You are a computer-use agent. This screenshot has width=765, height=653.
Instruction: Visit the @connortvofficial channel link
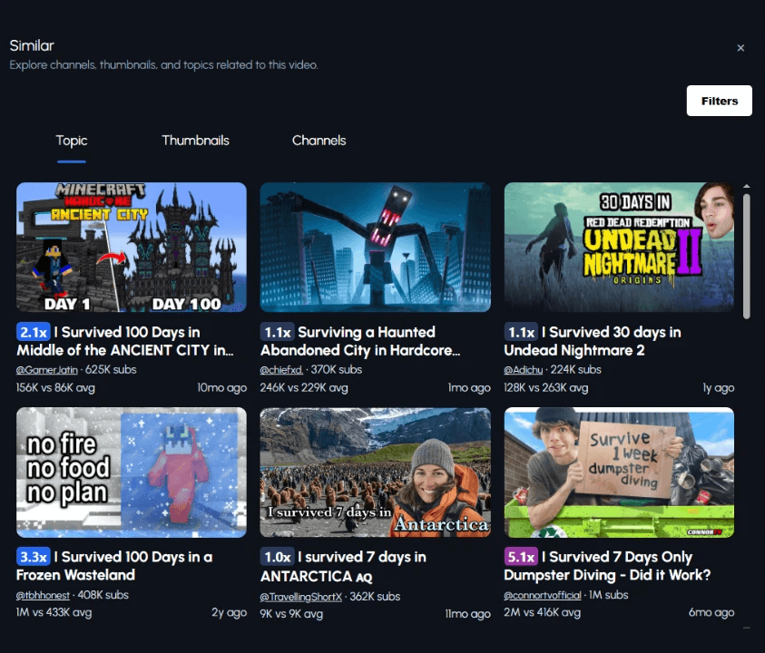point(543,595)
